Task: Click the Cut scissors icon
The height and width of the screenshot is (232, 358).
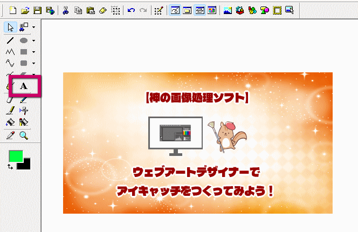Action: point(65,10)
